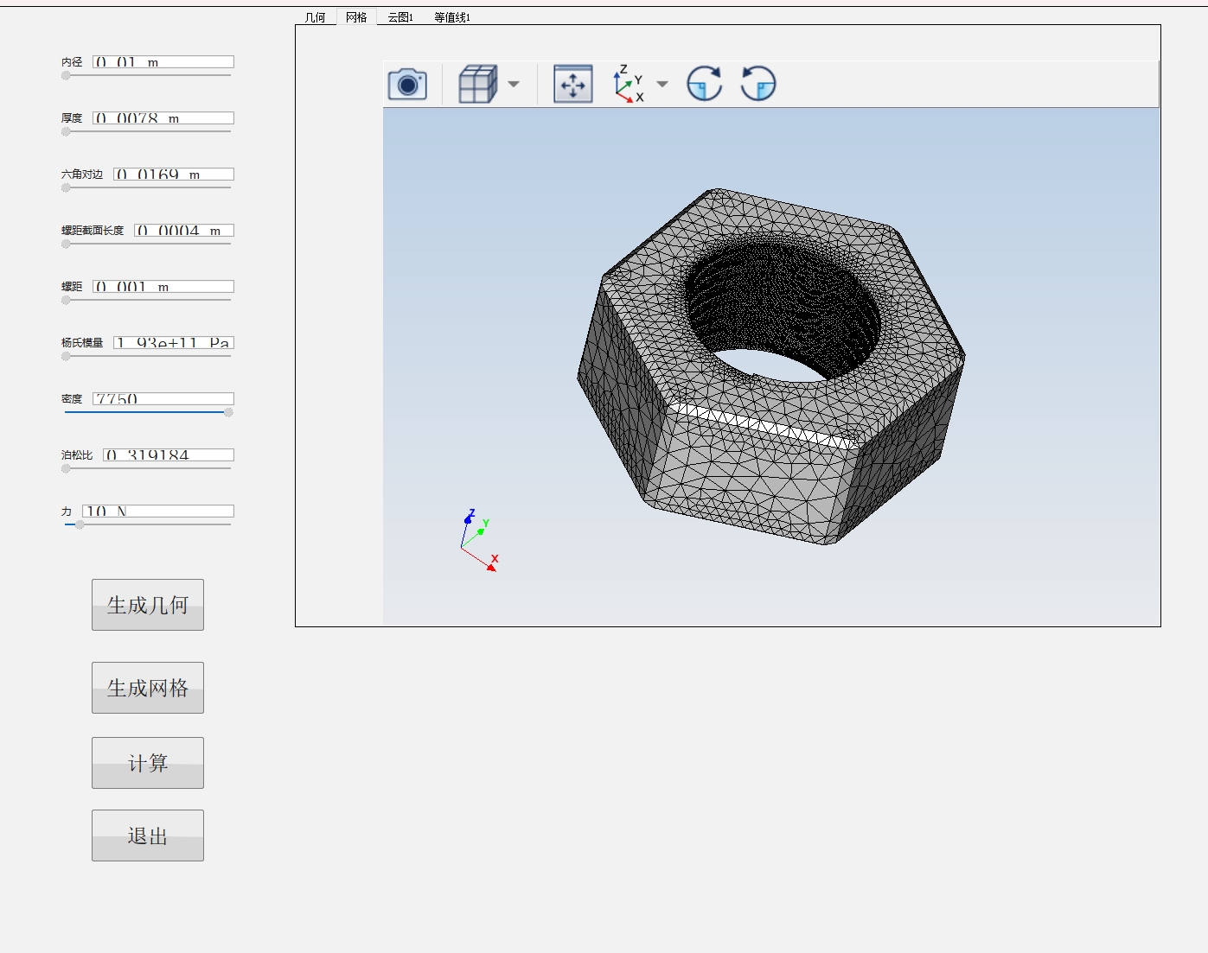The width and height of the screenshot is (1208, 953).
Task: Click the XYZ axis orientation icon
Action: click(x=629, y=84)
